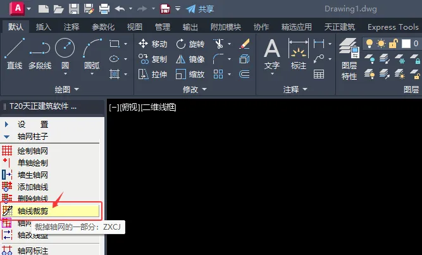Click the viewport [俯视] view control
The image size is (422, 255).
point(129,108)
